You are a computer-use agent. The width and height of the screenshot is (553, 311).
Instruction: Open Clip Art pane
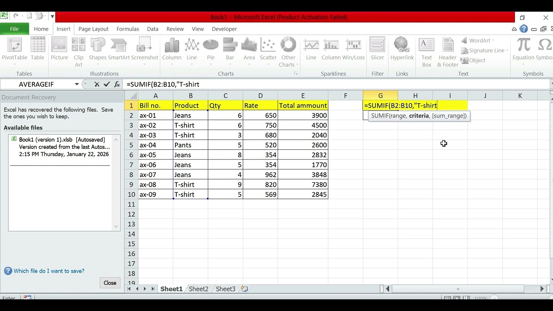(x=79, y=52)
